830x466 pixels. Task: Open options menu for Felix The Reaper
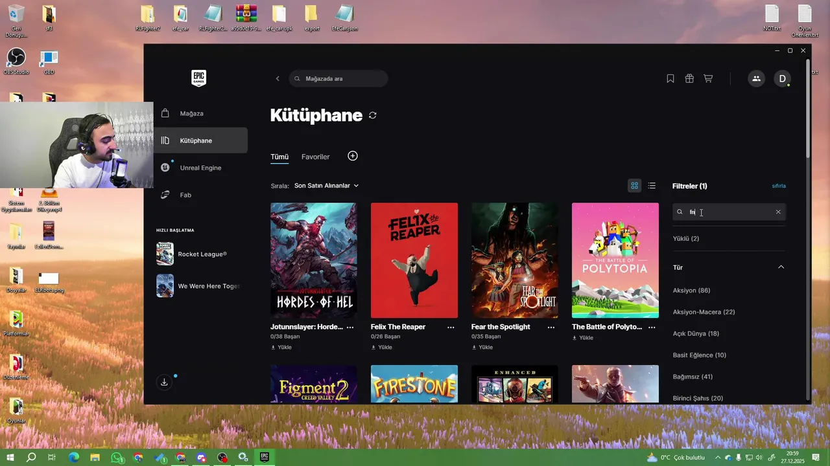(x=451, y=327)
